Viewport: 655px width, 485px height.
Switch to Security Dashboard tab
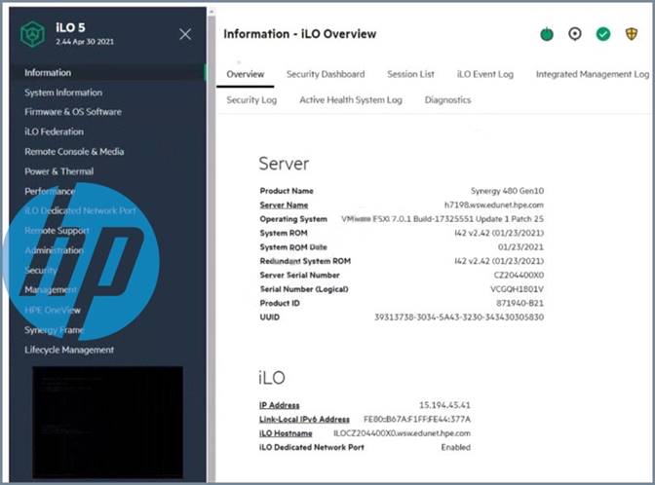326,74
